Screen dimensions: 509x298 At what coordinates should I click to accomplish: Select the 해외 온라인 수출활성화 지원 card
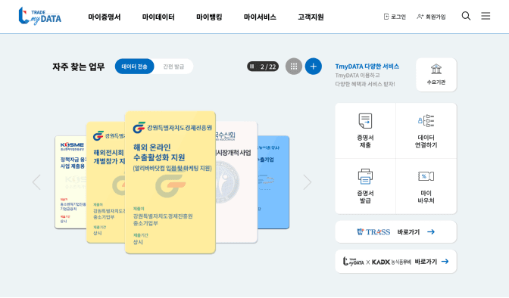click(170, 182)
